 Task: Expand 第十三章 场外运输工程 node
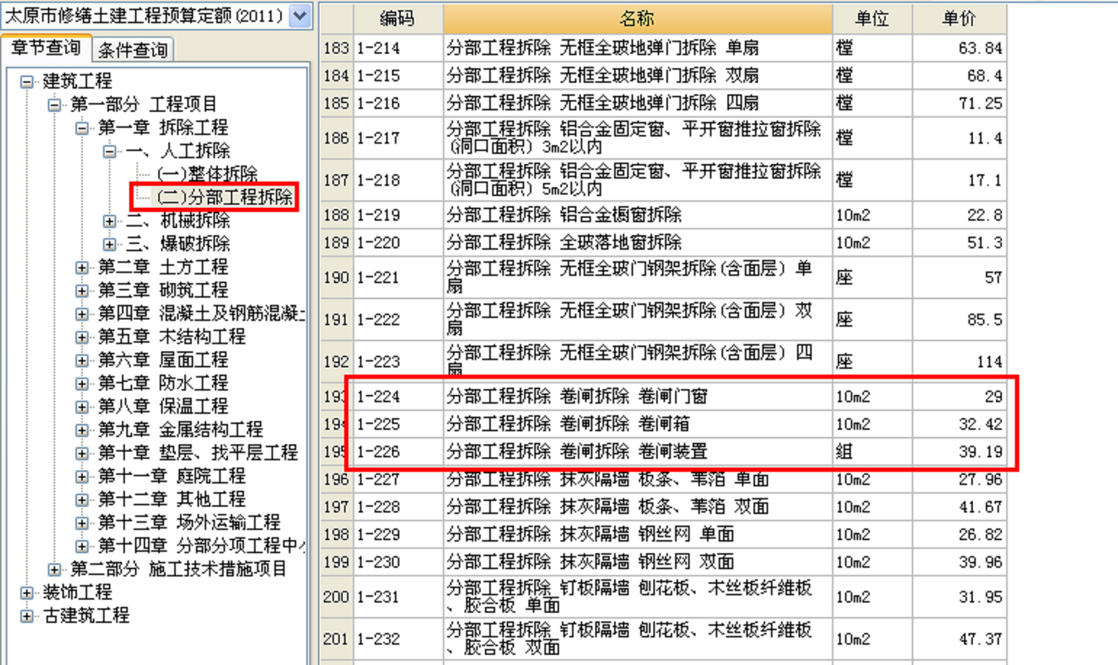pyautogui.click(x=82, y=523)
